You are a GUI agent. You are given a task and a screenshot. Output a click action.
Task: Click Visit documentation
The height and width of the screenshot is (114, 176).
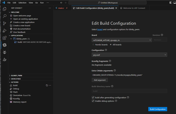22,29
